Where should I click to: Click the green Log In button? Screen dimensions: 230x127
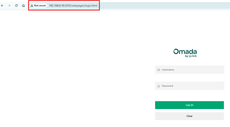[189, 105]
